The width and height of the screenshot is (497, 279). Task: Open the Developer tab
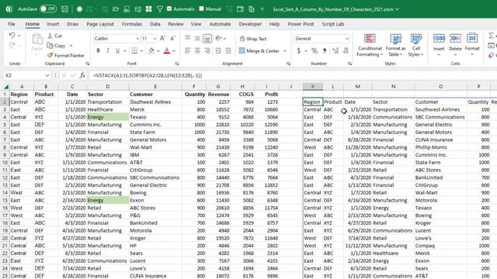[x=250, y=24]
